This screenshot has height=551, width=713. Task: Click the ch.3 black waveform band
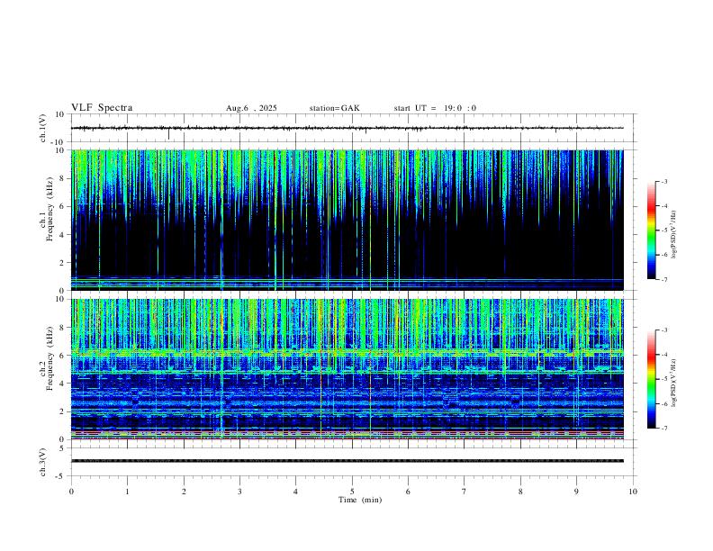[x=347, y=461]
